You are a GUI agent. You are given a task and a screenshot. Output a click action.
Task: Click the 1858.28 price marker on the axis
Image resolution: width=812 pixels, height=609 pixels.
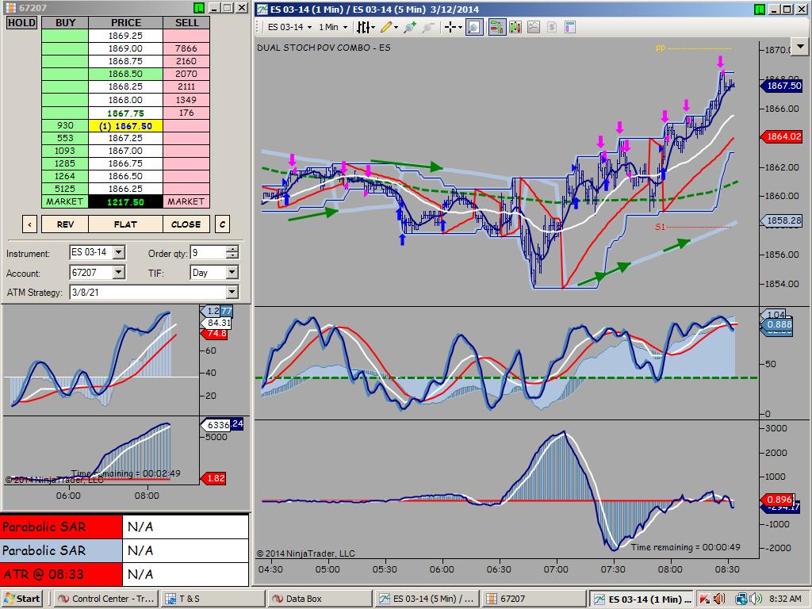click(781, 220)
